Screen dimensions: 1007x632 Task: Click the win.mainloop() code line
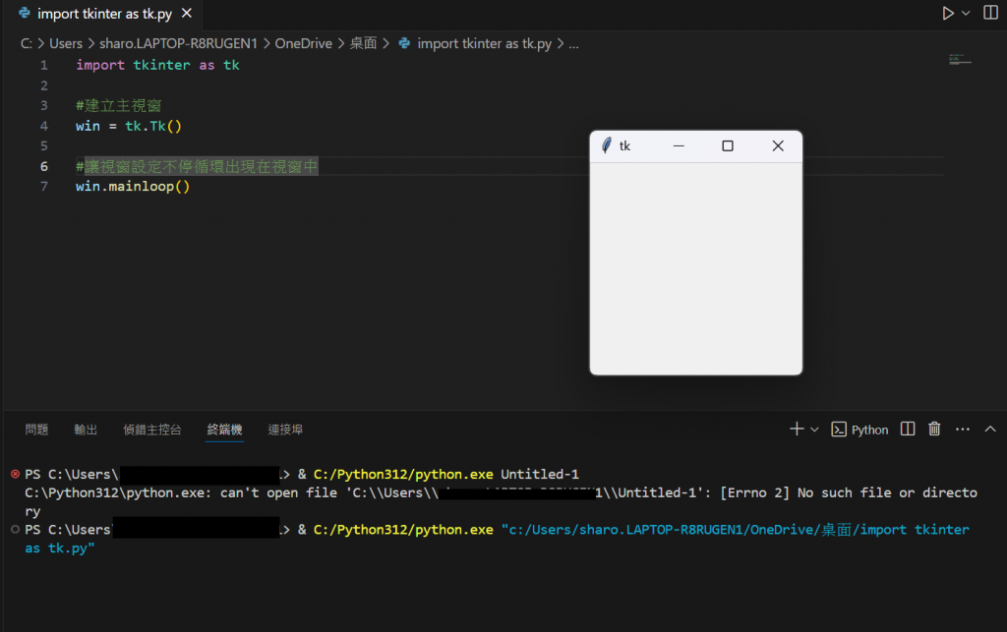coord(133,186)
